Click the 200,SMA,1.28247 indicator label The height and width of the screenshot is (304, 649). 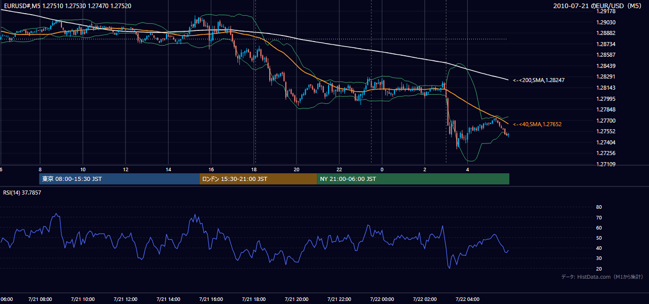[539, 80]
